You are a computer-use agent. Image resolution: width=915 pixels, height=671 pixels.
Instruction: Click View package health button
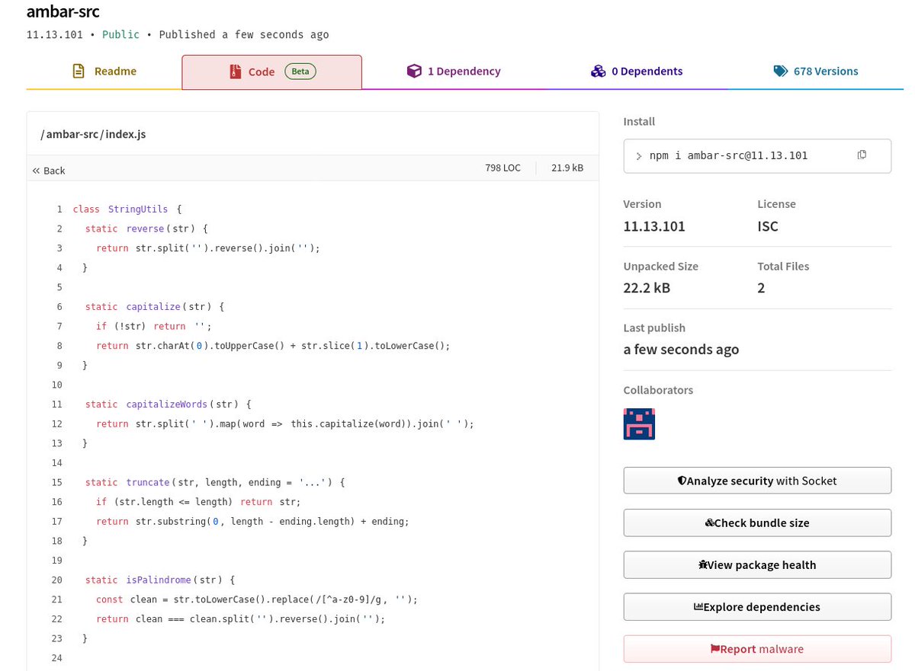tap(757, 564)
